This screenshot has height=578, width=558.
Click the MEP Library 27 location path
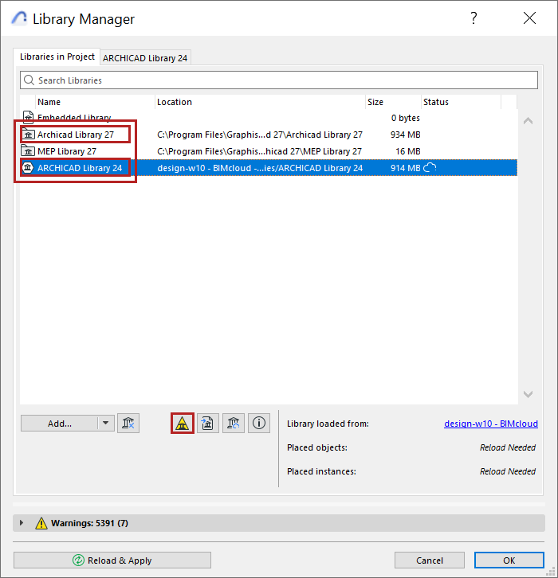tap(259, 151)
